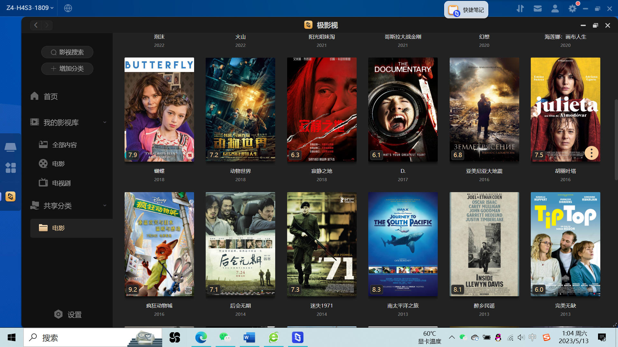Click the 幻想 movie title
This screenshot has height=347, width=618.
click(484, 37)
